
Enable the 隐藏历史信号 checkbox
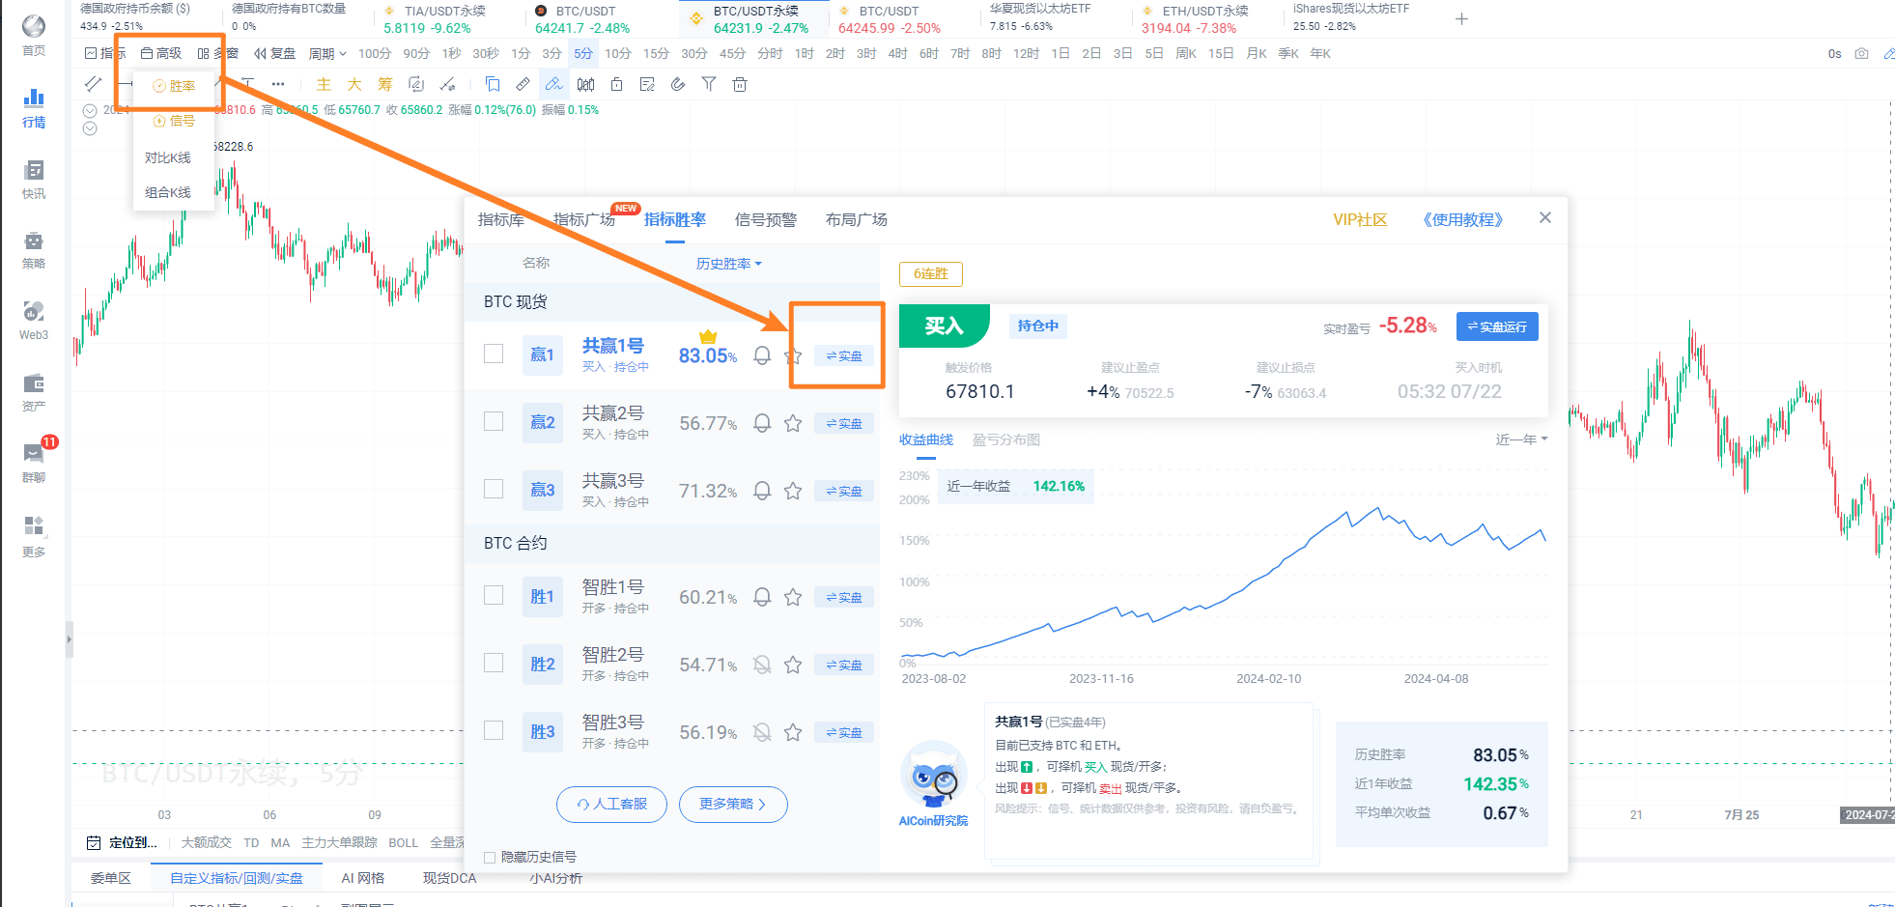[490, 857]
